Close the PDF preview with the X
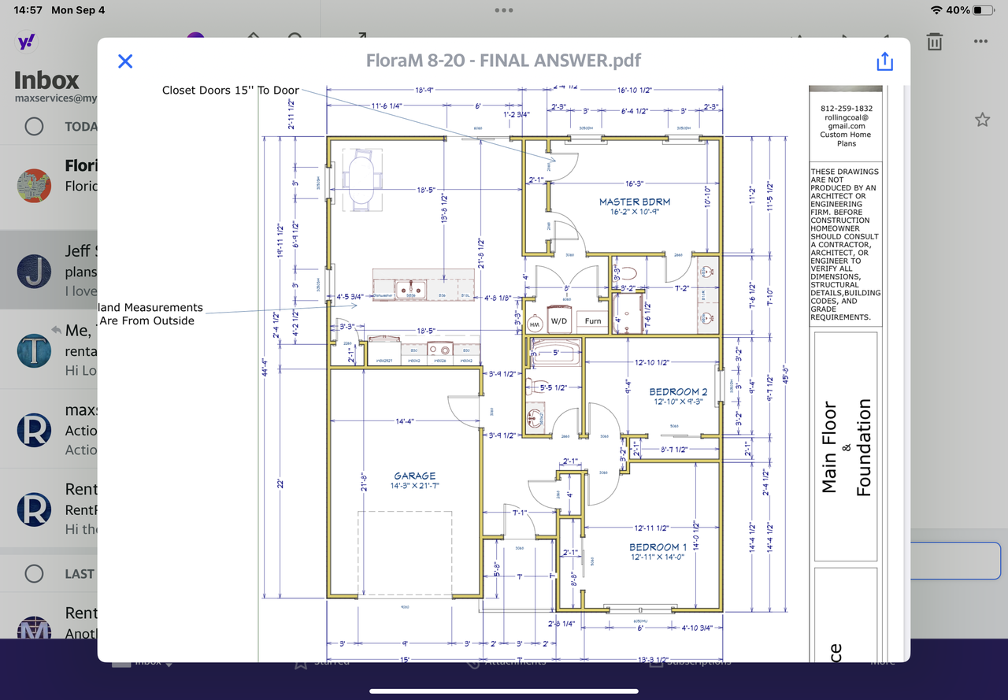Screen dimensions: 1008x700 point(125,61)
